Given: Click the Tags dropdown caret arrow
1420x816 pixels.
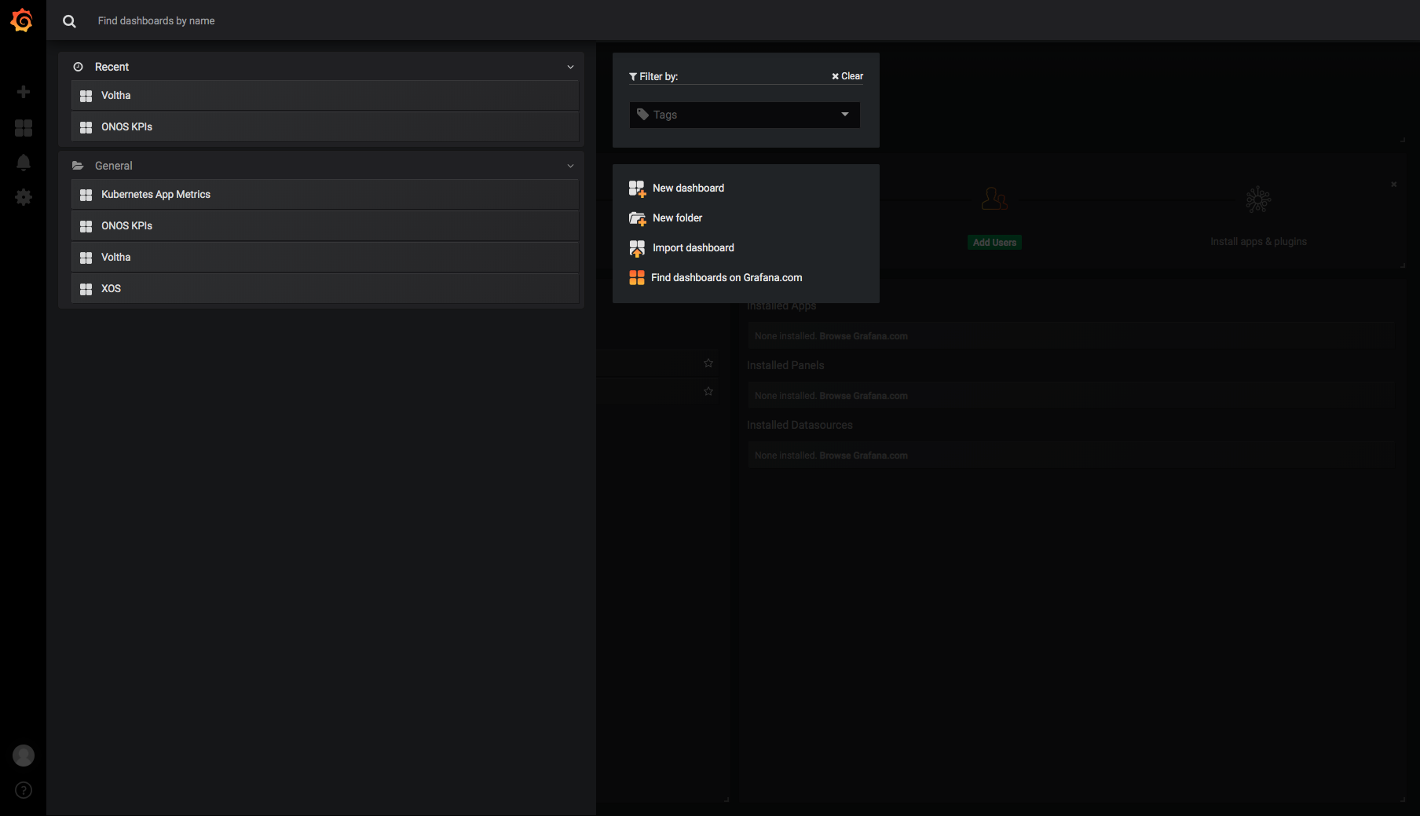Looking at the screenshot, I should [845, 115].
